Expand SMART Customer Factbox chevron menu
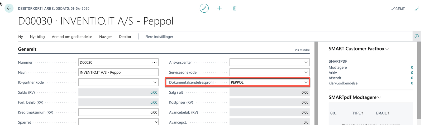Viewport: 439px width, 125px height. click(x=387, y=49)
